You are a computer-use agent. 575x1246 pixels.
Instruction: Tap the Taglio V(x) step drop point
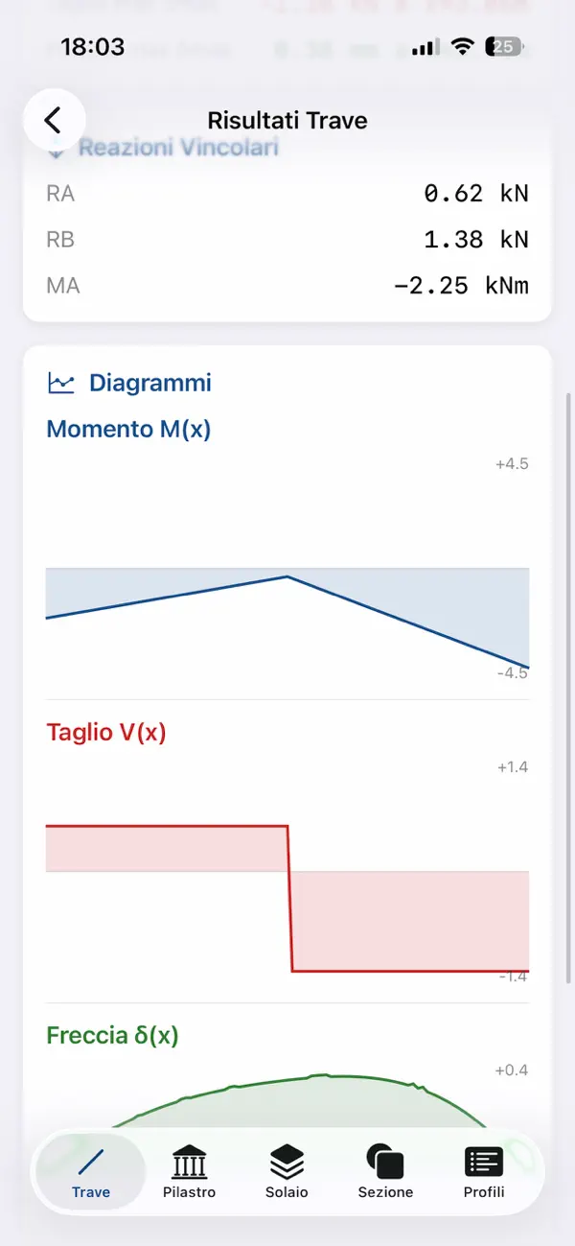(290, 895)
